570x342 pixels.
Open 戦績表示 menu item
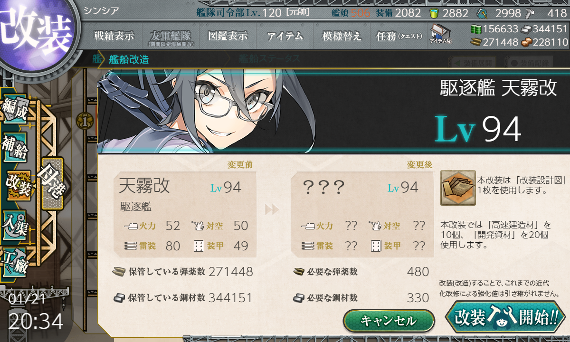click(x=114, y=36)
